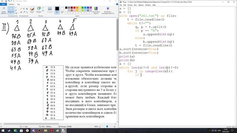Select Color 1 foreground swatch
Viewport: 237px width, 133px height.
pos(57,10)
